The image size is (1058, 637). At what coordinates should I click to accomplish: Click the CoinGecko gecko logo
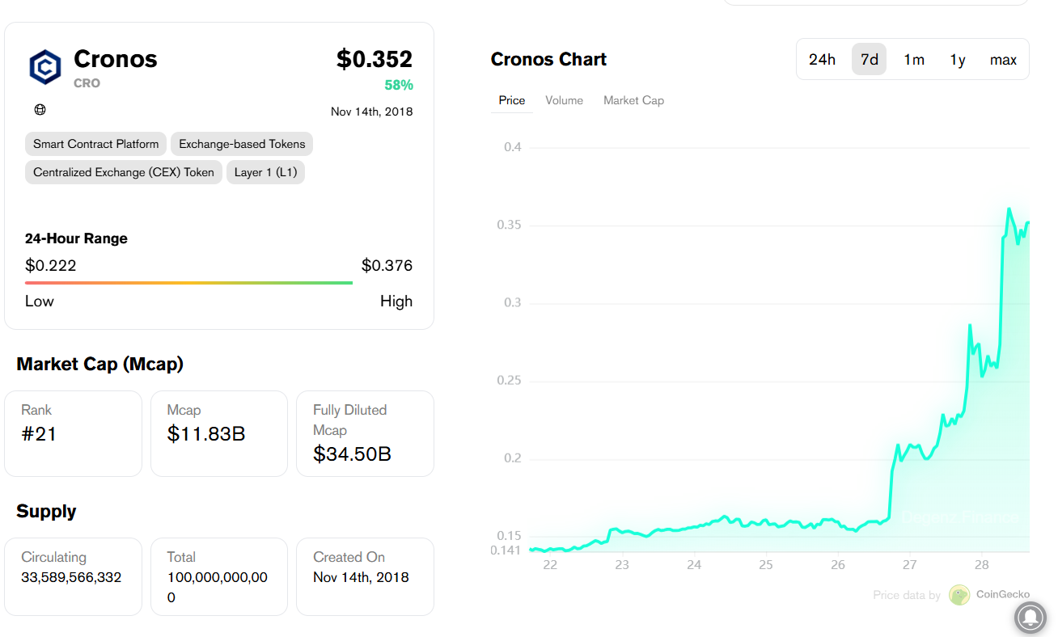click(959, 595)
